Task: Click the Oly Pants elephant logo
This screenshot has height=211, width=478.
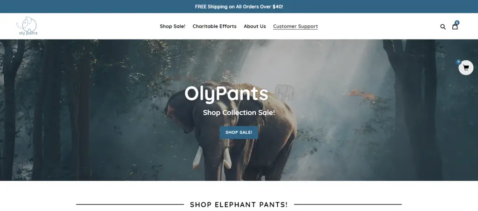Action: [27, 26]
